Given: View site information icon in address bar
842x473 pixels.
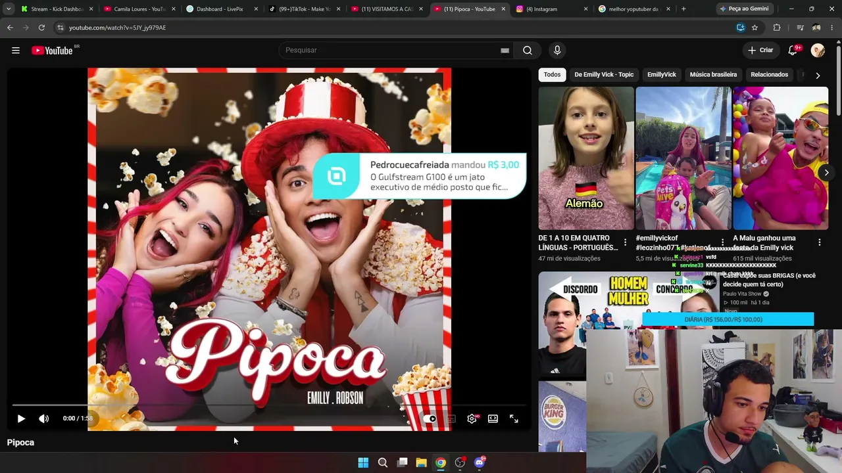Looking at the screenshot, I should (x=60, y=28).
